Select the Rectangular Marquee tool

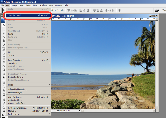click(x=4, y=29)
